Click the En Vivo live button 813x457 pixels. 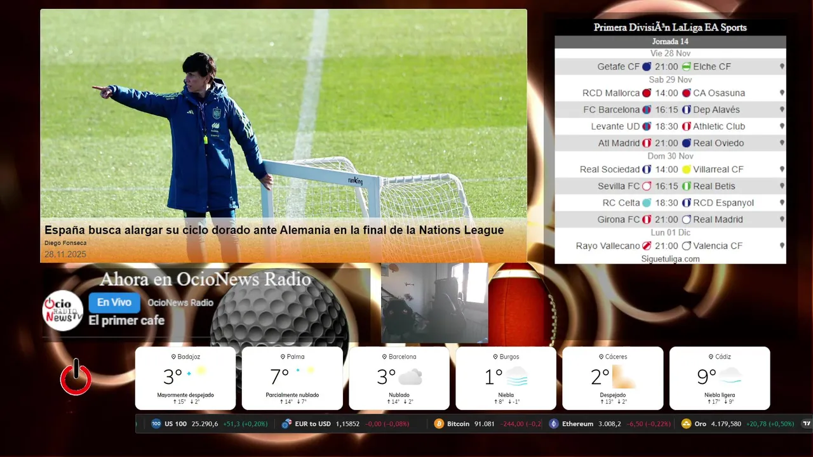coord(114,303)
